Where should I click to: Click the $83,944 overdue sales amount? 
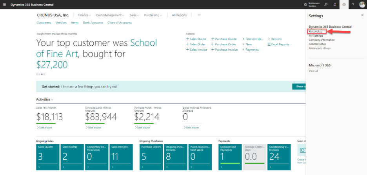(x=101, y=117)
